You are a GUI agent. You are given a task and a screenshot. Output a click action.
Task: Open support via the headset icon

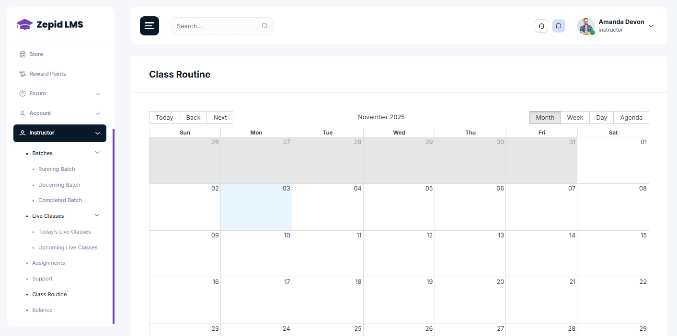pyautogui.click(x=541, y=26)
